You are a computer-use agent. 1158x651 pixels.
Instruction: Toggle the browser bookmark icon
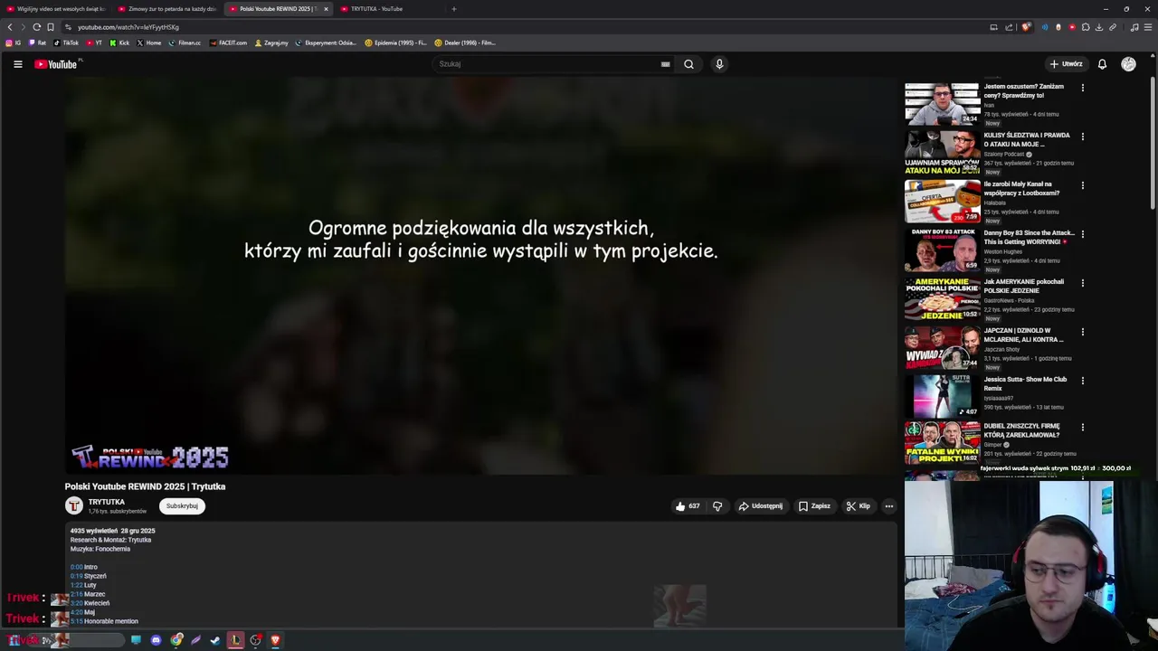pyautogui.click(x=51, y=27)
